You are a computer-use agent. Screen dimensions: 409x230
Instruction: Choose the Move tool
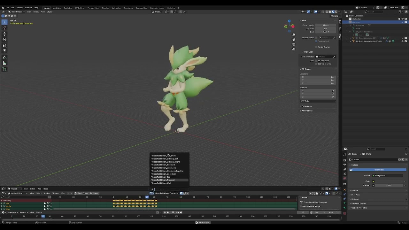(x=4, y=34)
